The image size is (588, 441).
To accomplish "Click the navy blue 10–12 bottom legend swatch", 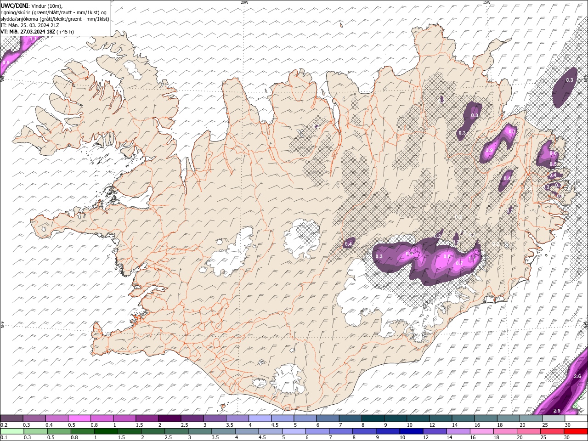I will click(412, 431).
